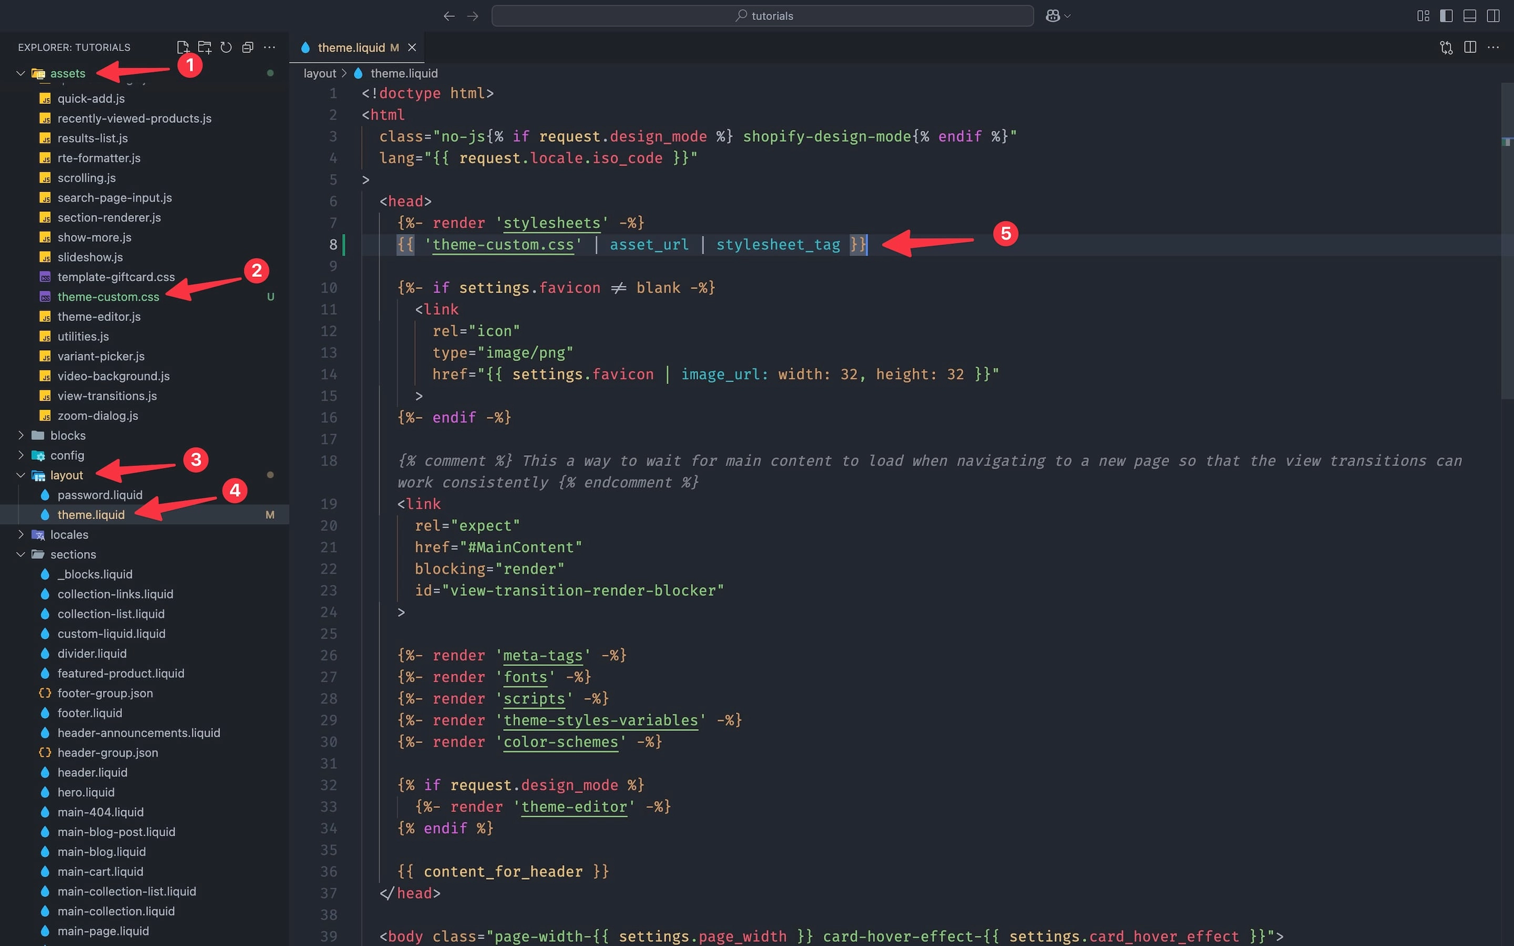The width and height of the screenshot is (1514, 946).
Task: Collapse all folders in Explorer
Action: coord(248,47)
